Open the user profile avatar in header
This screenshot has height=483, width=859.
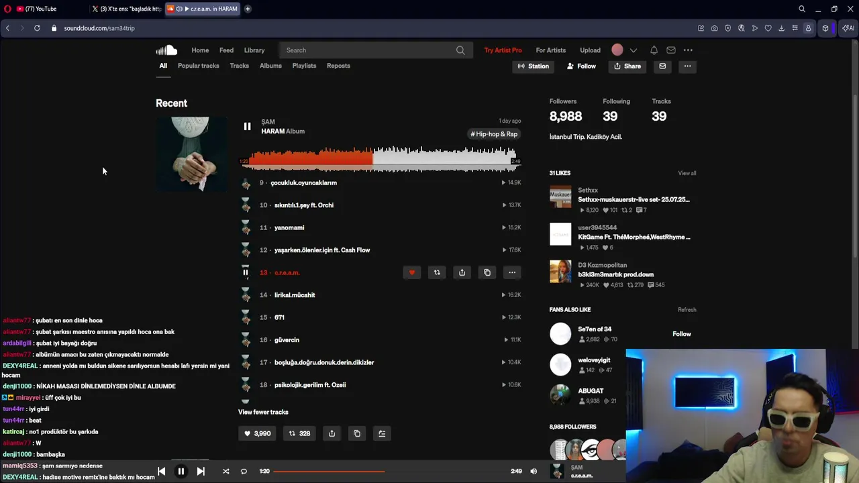coord(617,50)
